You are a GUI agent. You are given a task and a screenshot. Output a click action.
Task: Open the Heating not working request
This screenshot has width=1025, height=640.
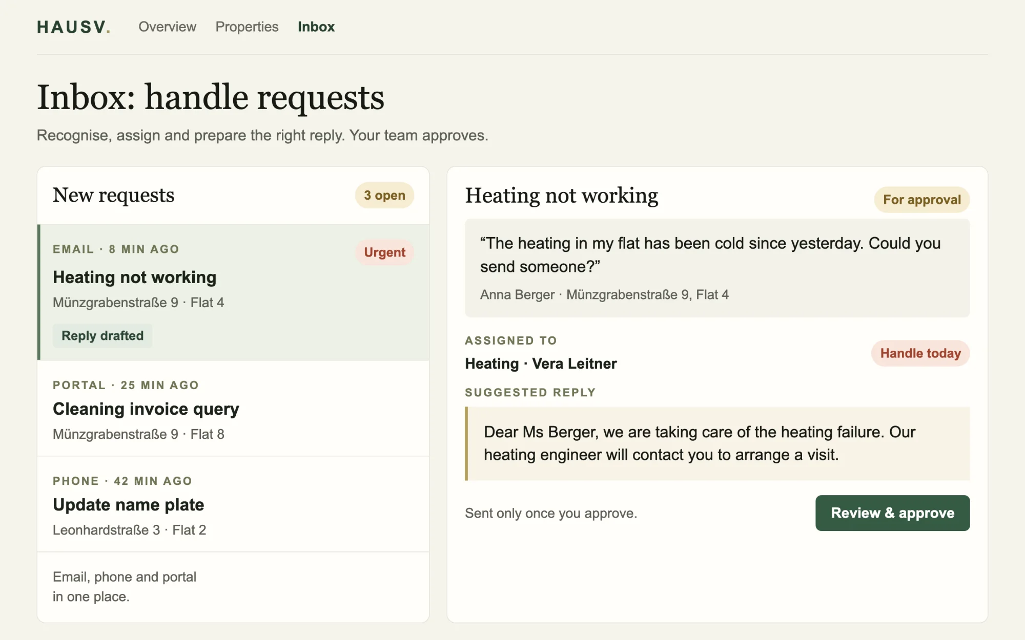[233, 292]
